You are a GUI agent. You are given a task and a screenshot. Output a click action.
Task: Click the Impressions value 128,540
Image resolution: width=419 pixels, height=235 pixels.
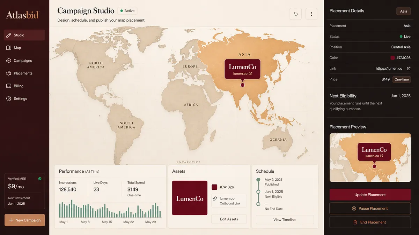68,190
